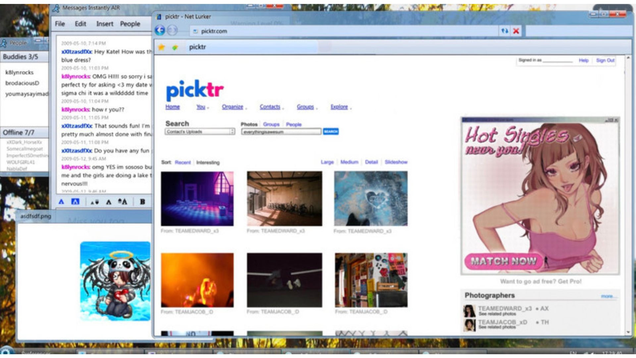636x358 pixels.
Task: Open the poster-covered wall photo thumbnail
Action: (x=371, y=280)
